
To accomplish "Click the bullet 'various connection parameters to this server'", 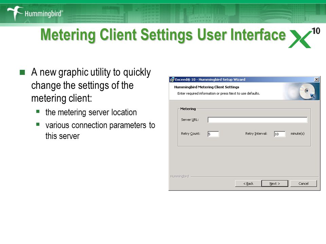I will pos(100,130).
